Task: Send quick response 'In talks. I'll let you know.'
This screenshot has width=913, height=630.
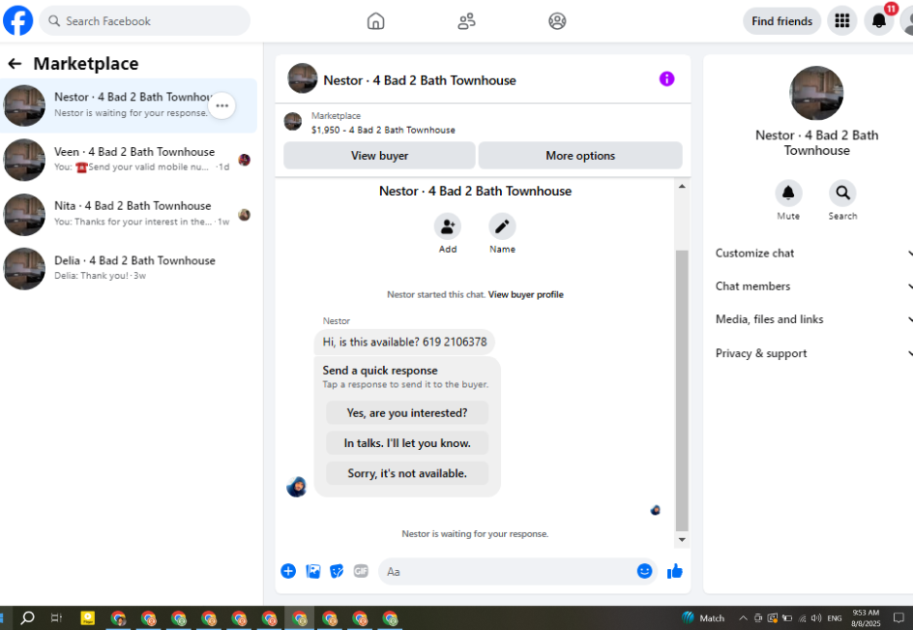Action: (407, 443)
